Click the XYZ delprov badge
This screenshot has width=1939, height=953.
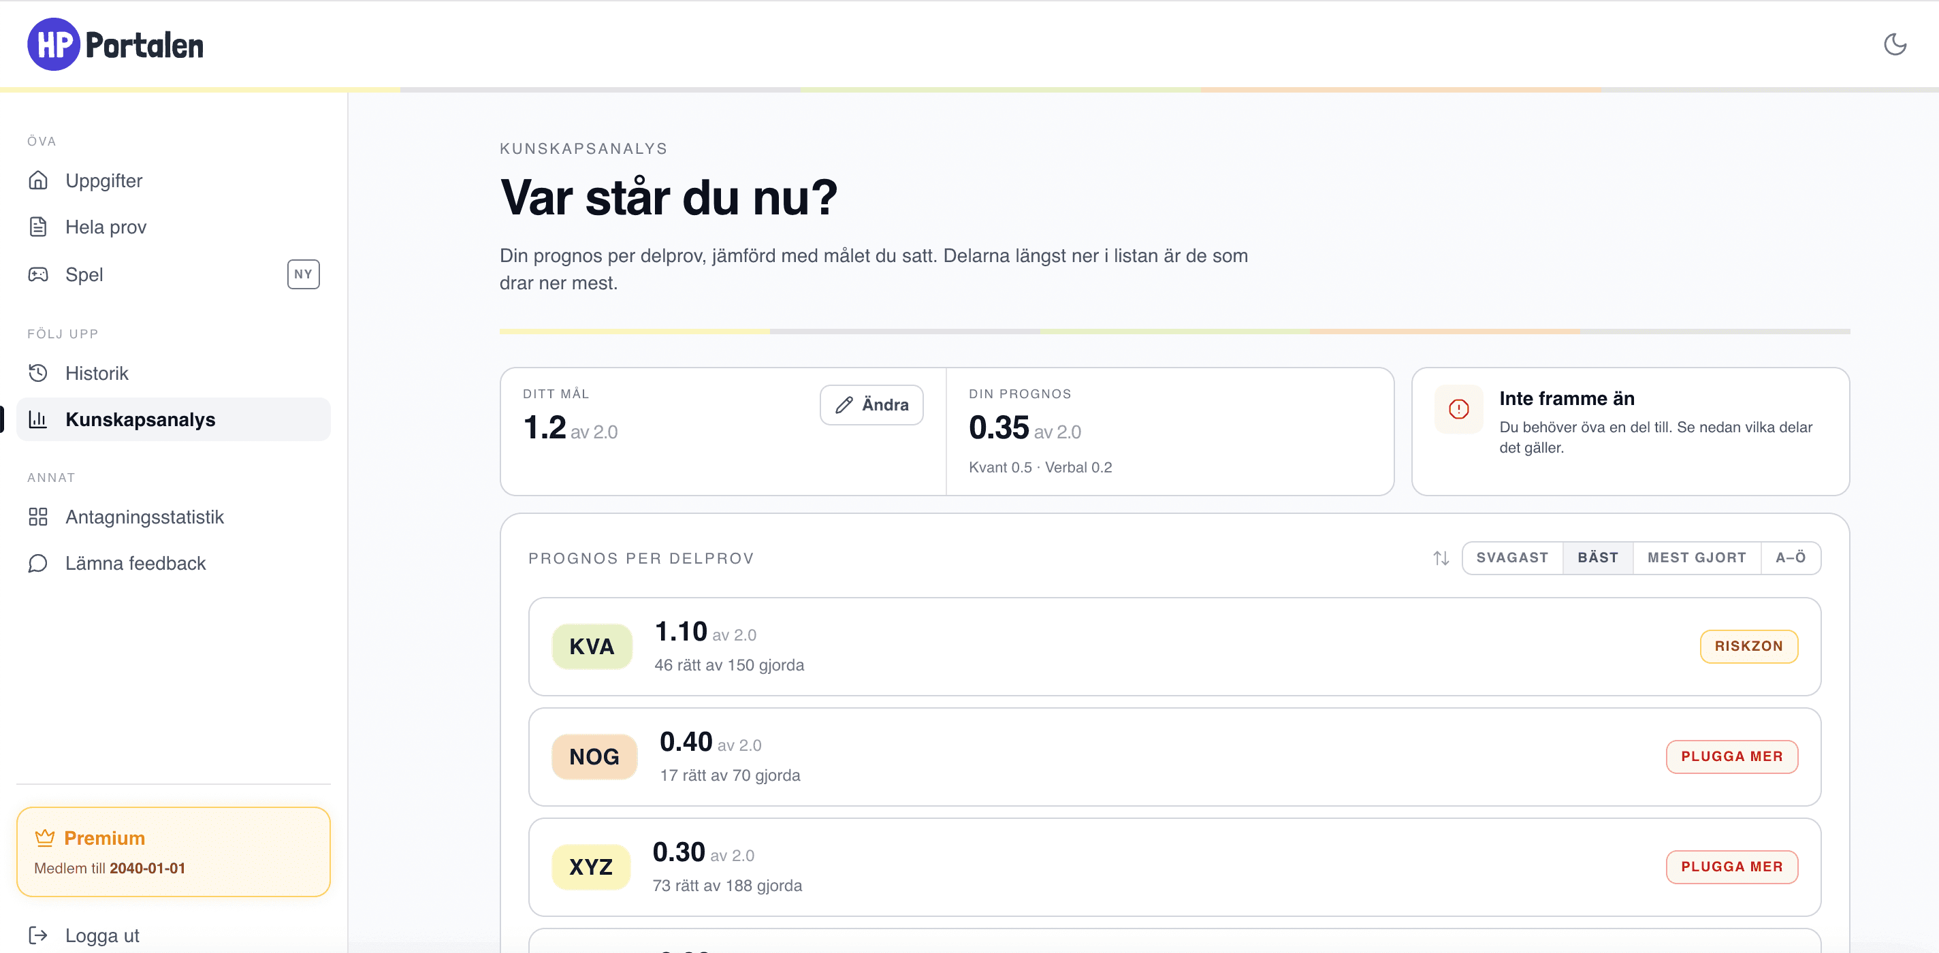(591, 867)
